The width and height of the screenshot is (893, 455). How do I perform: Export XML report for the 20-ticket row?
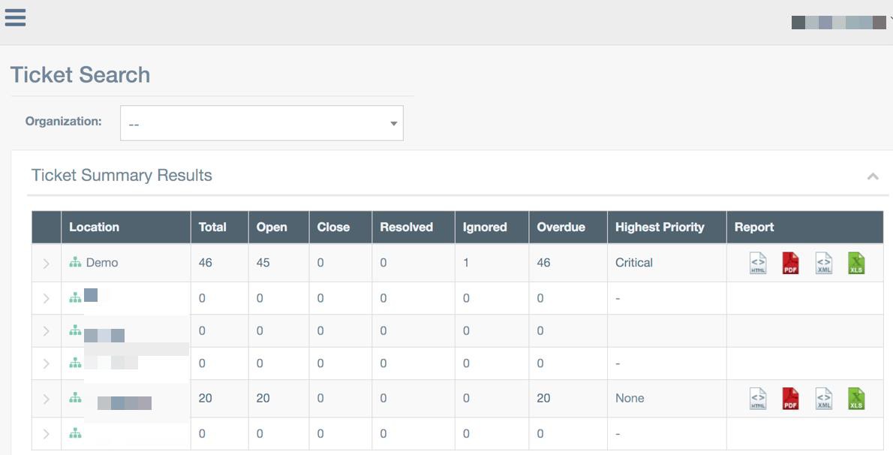[x=823, y=399]
